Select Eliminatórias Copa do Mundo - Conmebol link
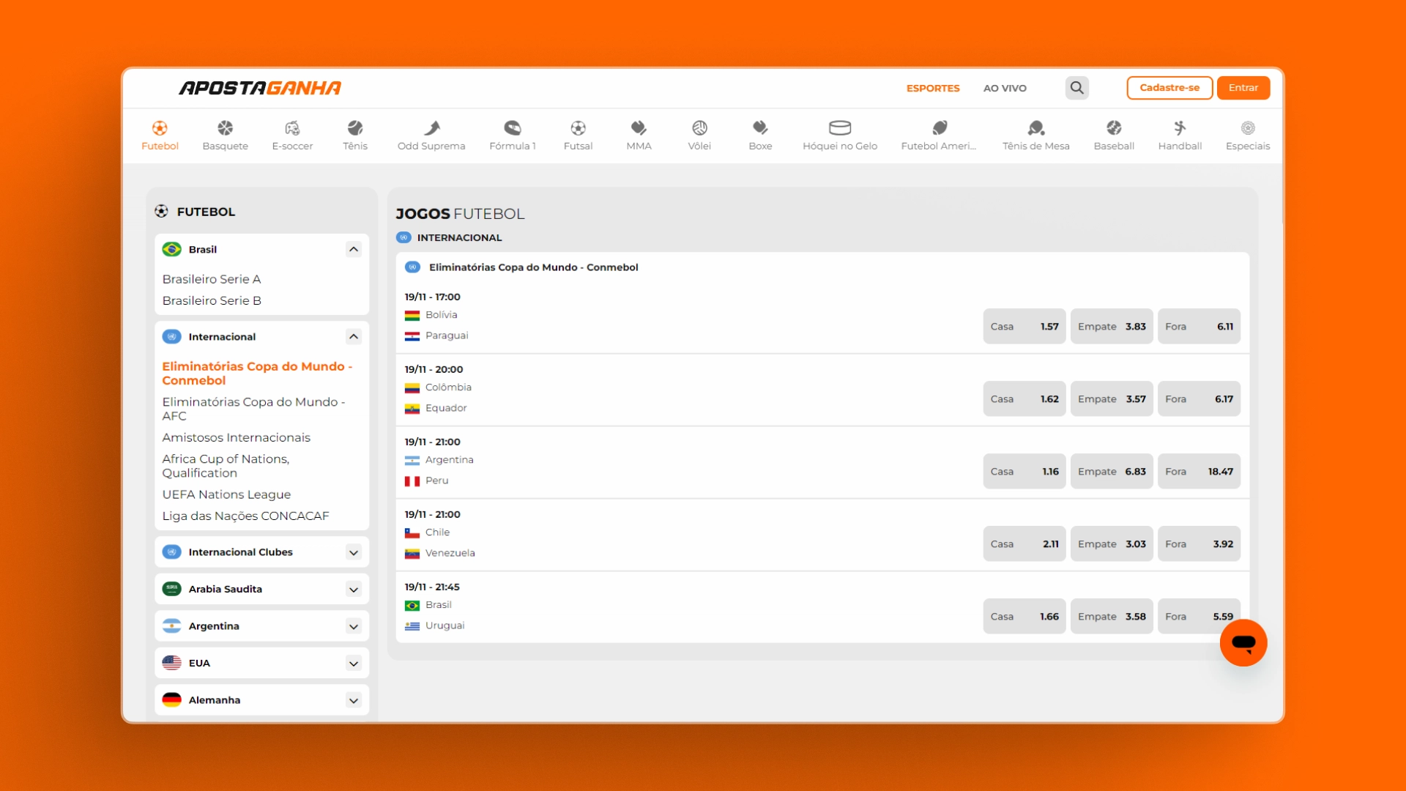This screenshot has height=791, width=1406. (257, 374)
